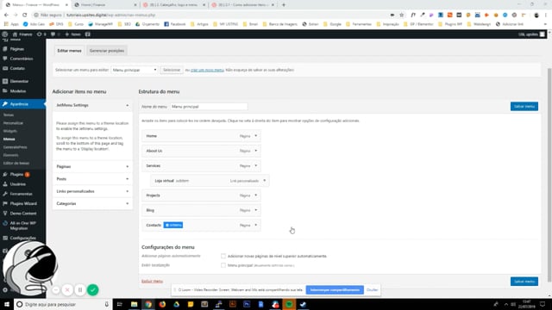
Task: Click the WordPress logo in admin bar
Action: pyautogui.click(x=5, y=34)
